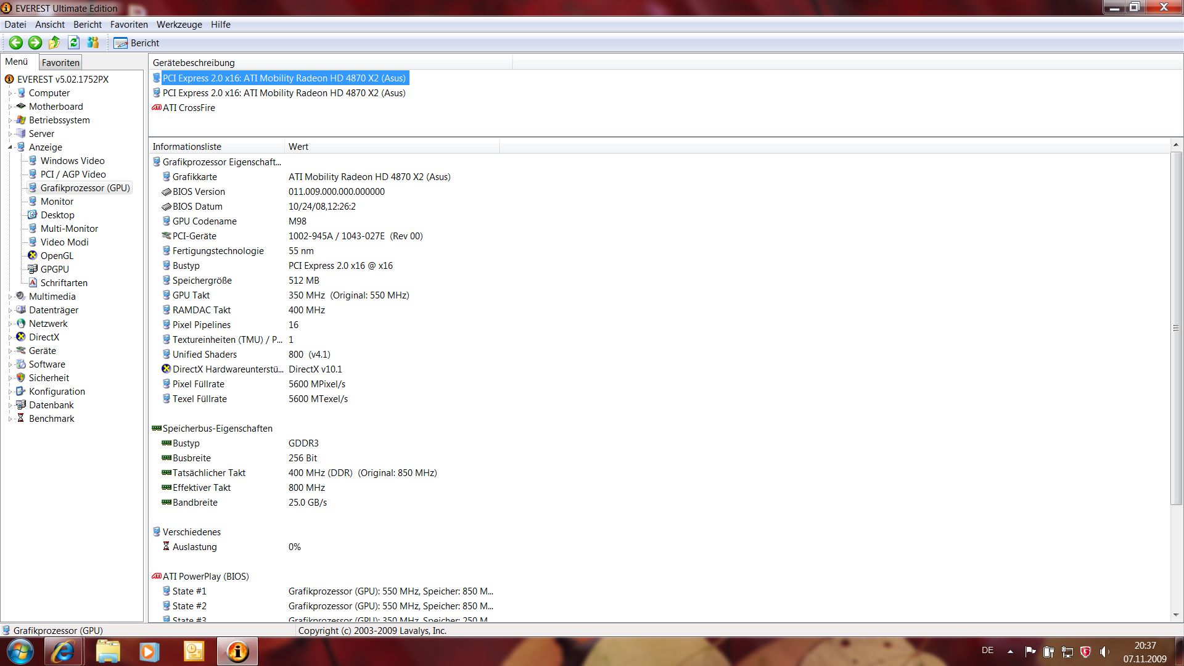Click the green Forward arrow toolbar icon
This screenshot has width=1184, height=666.
(35, 43)
